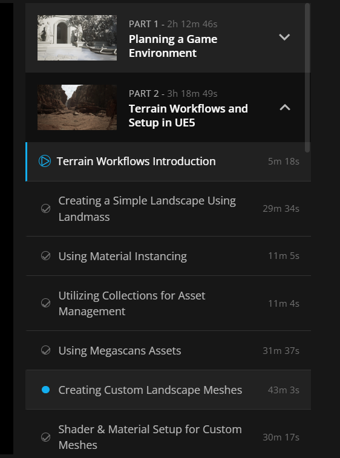Click the course list vertical scrollbar
340x458 pixels.
[x=307, y=77]
